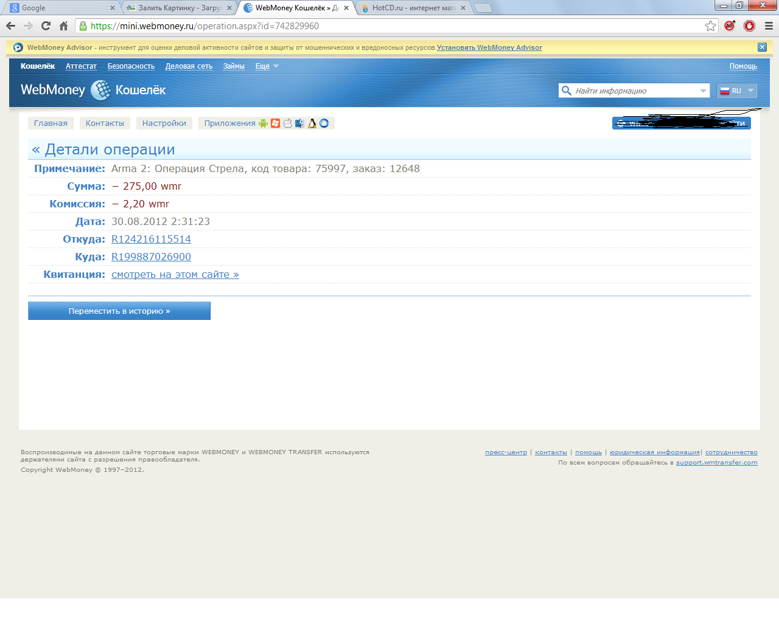This screenshot has height=619, width=779.
Task: Open the Linux penguin app icon
Action: [x=312, y=123]
